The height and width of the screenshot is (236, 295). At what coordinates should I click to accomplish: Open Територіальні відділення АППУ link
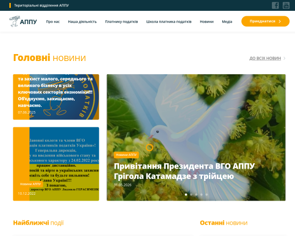coord(41,5)
